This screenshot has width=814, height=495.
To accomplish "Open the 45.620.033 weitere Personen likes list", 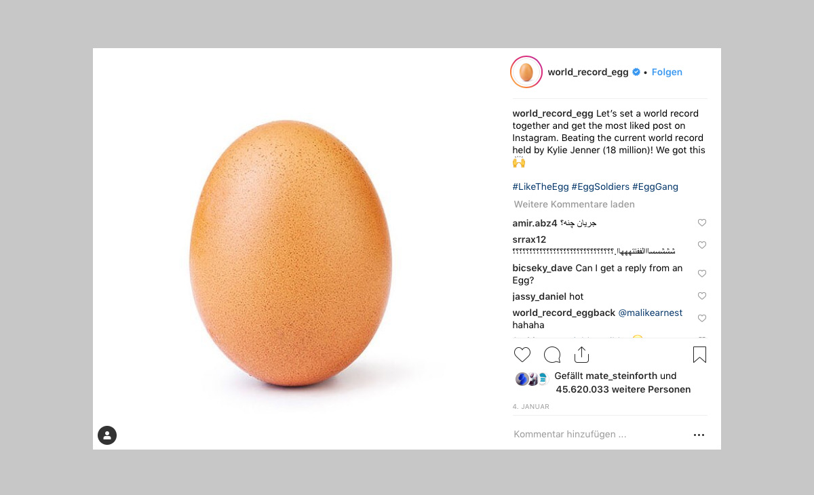I will coord(623,390).
